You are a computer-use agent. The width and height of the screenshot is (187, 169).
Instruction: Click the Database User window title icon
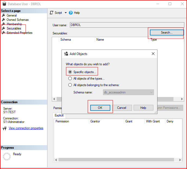click(x=4, y=4)
